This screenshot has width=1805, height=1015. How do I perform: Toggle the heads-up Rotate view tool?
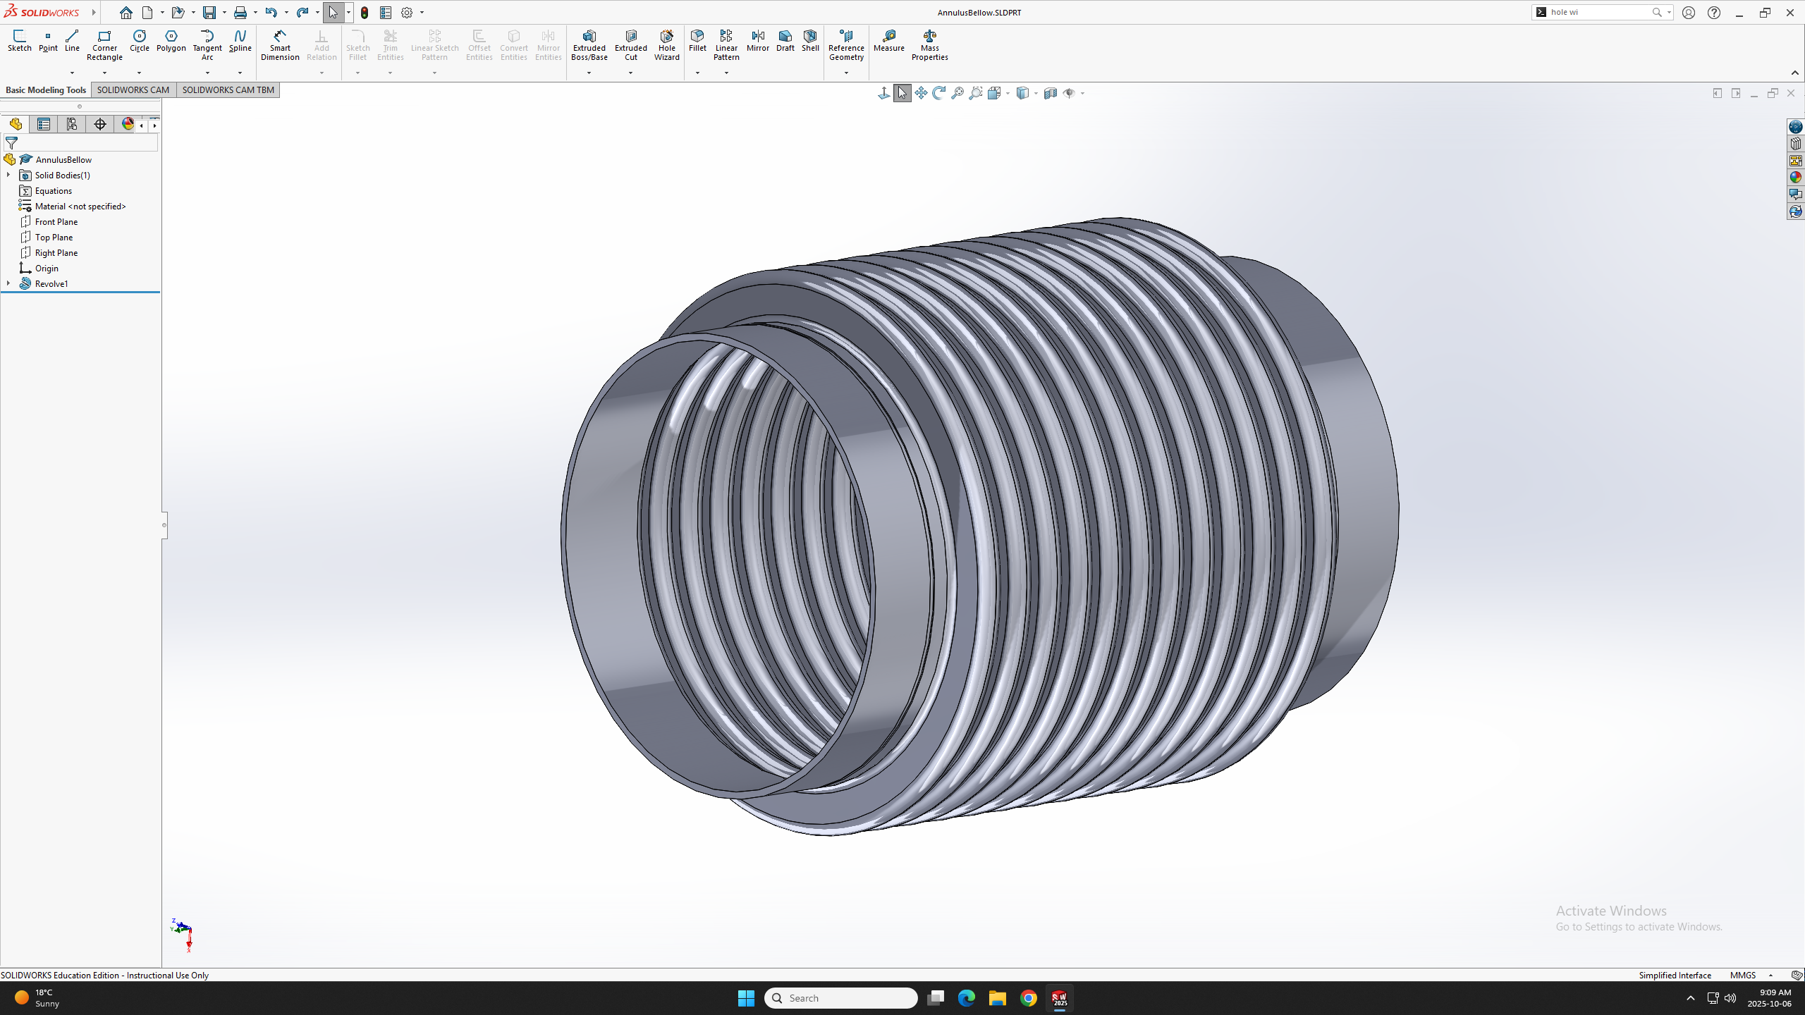939,93
